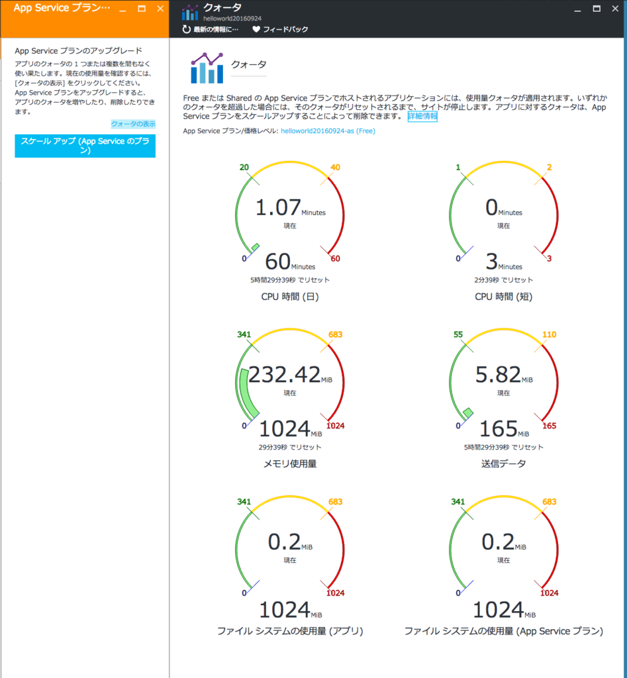This screenshot has width=627, height=678.
Task: Click helloworld20160924 subtitle in header
Action: pos(232,19)
